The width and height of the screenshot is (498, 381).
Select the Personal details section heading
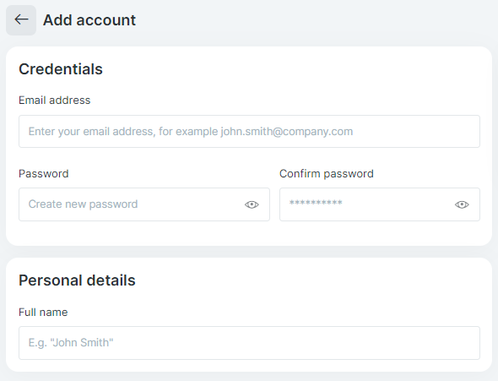tap(77, 280)
